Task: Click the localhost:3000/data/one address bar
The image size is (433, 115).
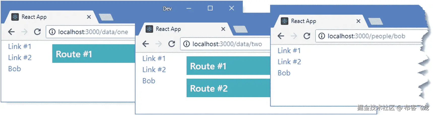Action: click(91, 32)
